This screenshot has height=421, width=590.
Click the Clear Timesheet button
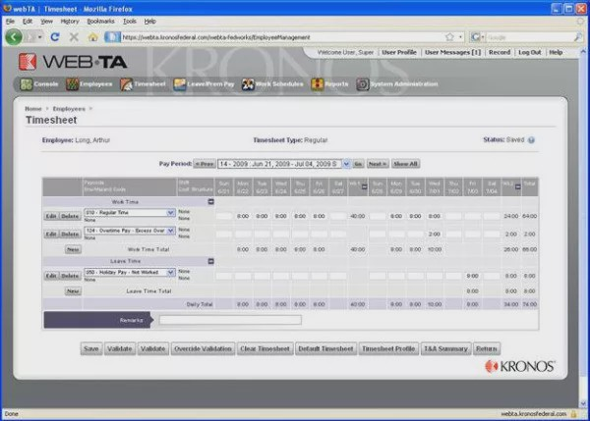point(265,349)
